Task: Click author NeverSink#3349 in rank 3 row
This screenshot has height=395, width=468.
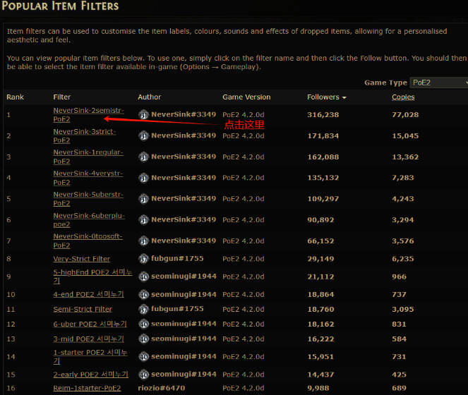Action: click(x=184, y=157)
